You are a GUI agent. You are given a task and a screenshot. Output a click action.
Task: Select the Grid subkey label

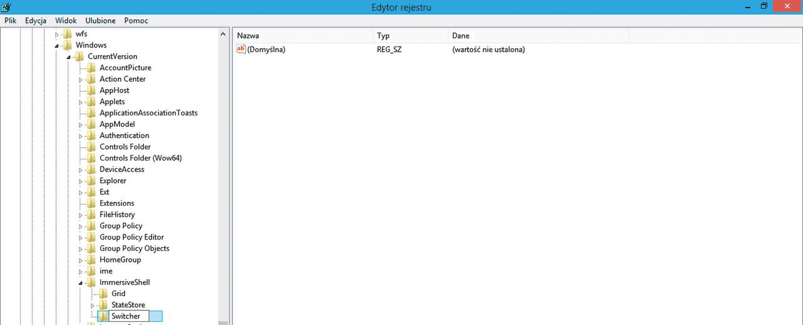tap(119, 294)
